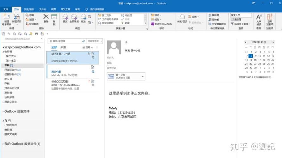282x158 pixels.
Task: Send message to OneNote
Action: (162, 24)
